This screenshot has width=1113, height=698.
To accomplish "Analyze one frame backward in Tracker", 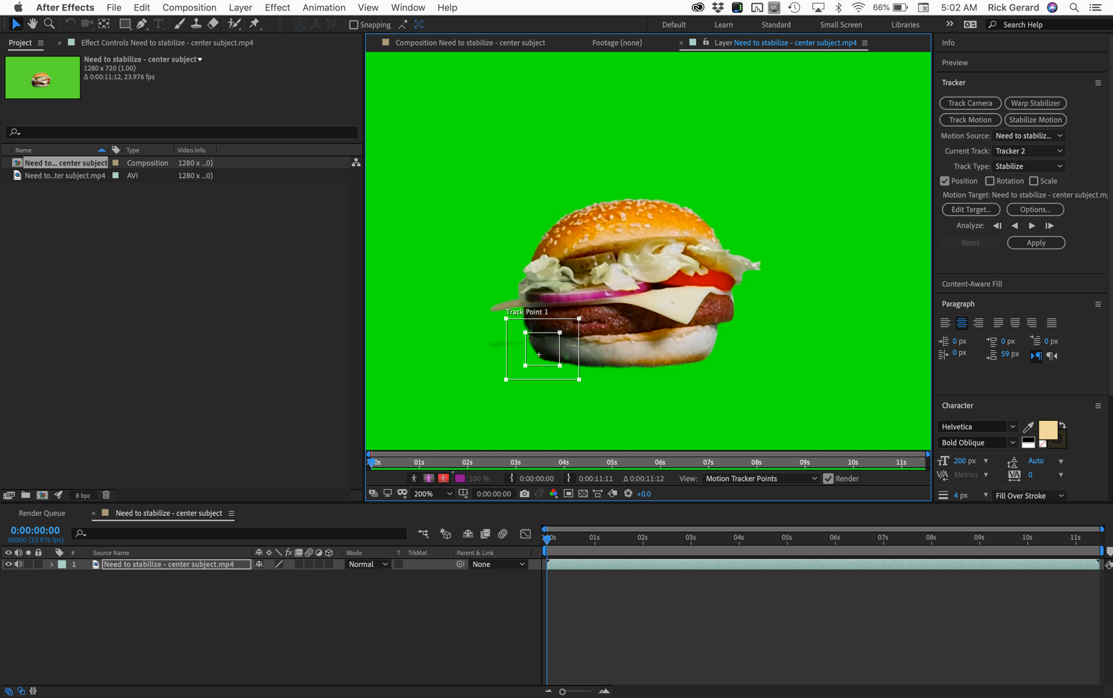I will coord(997,226).
